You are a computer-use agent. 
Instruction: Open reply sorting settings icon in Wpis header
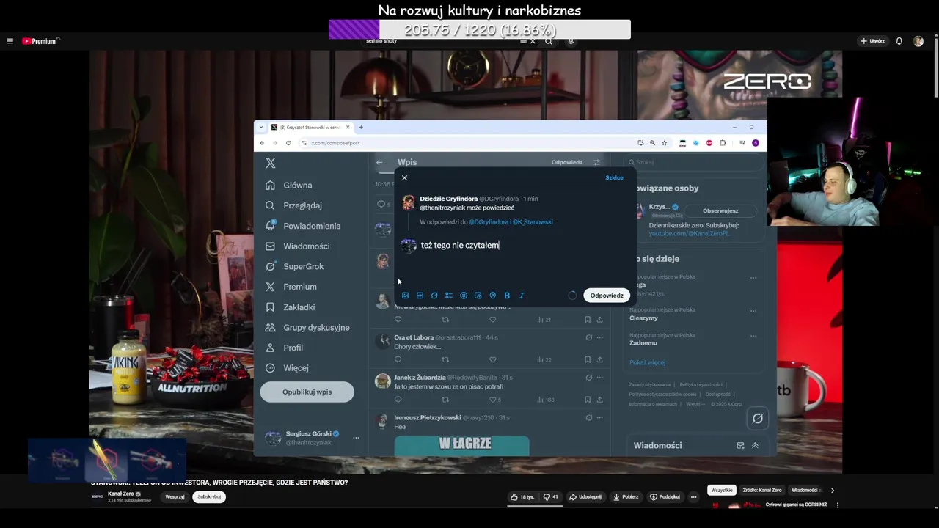pyautogui.click(x=596, y=162)
